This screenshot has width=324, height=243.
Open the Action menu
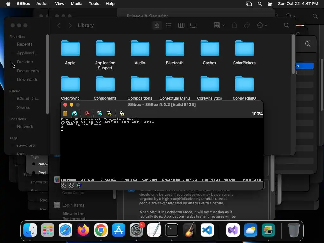42,4
